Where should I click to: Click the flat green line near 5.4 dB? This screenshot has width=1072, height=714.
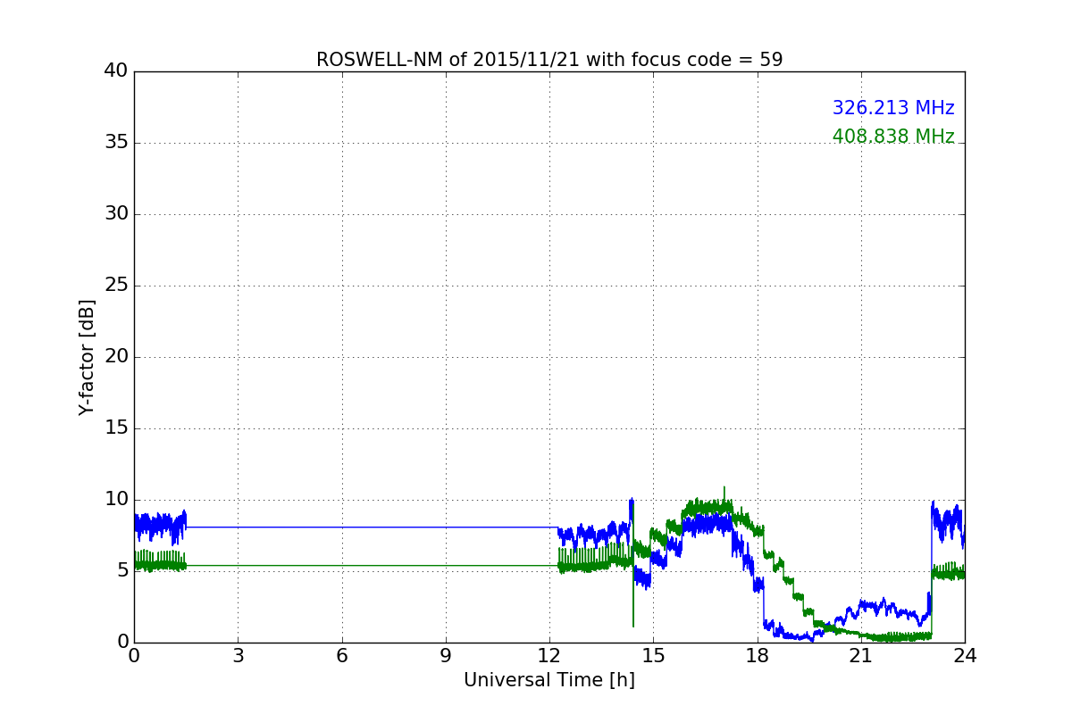pyautogui.click(x=372, y=565)
